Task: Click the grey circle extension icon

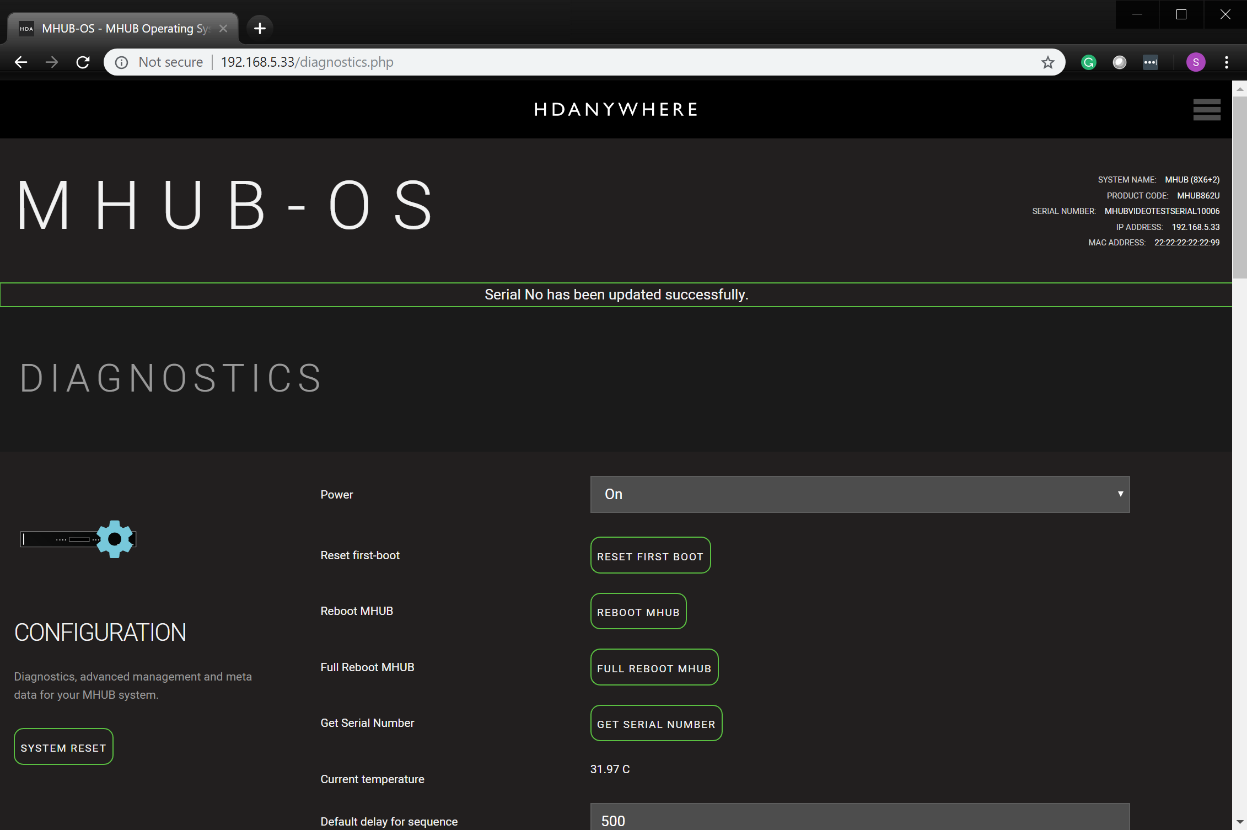Action: tap(1120, 62)
